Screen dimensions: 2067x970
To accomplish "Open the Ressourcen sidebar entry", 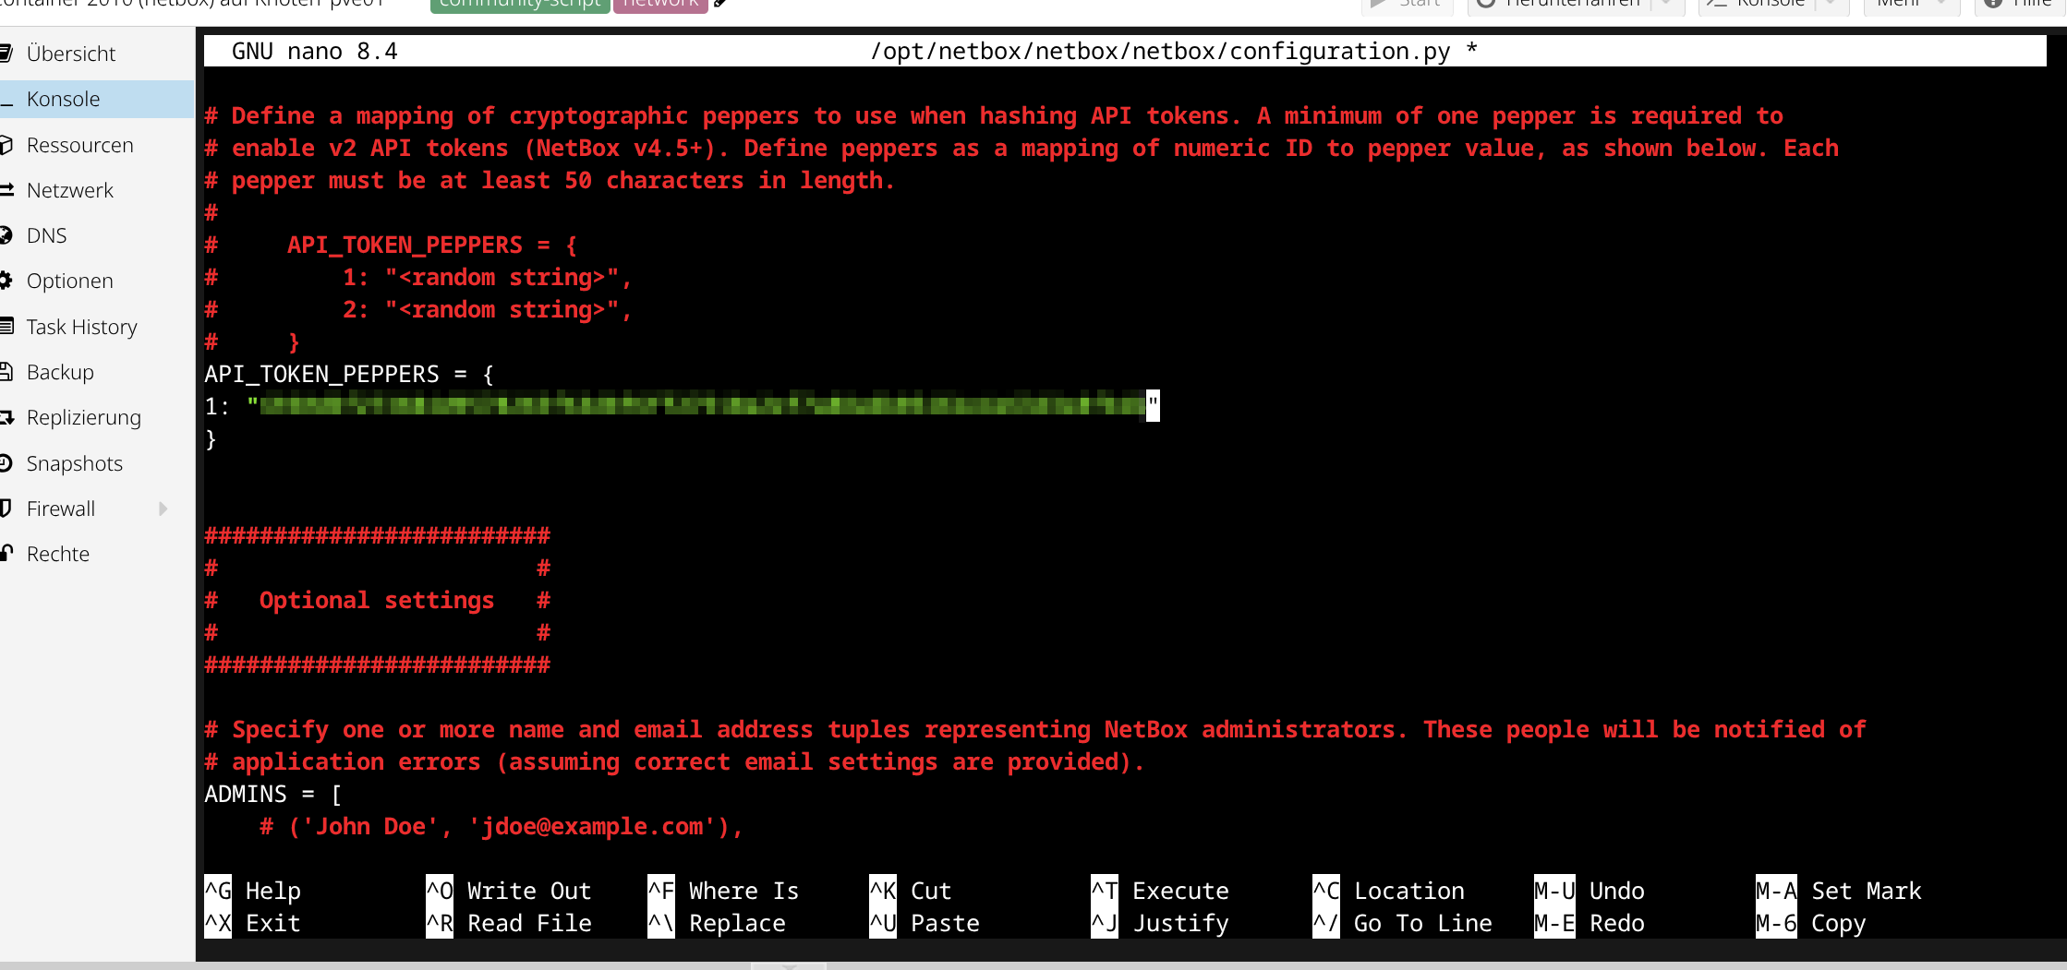I will click(x=97, y=145).
